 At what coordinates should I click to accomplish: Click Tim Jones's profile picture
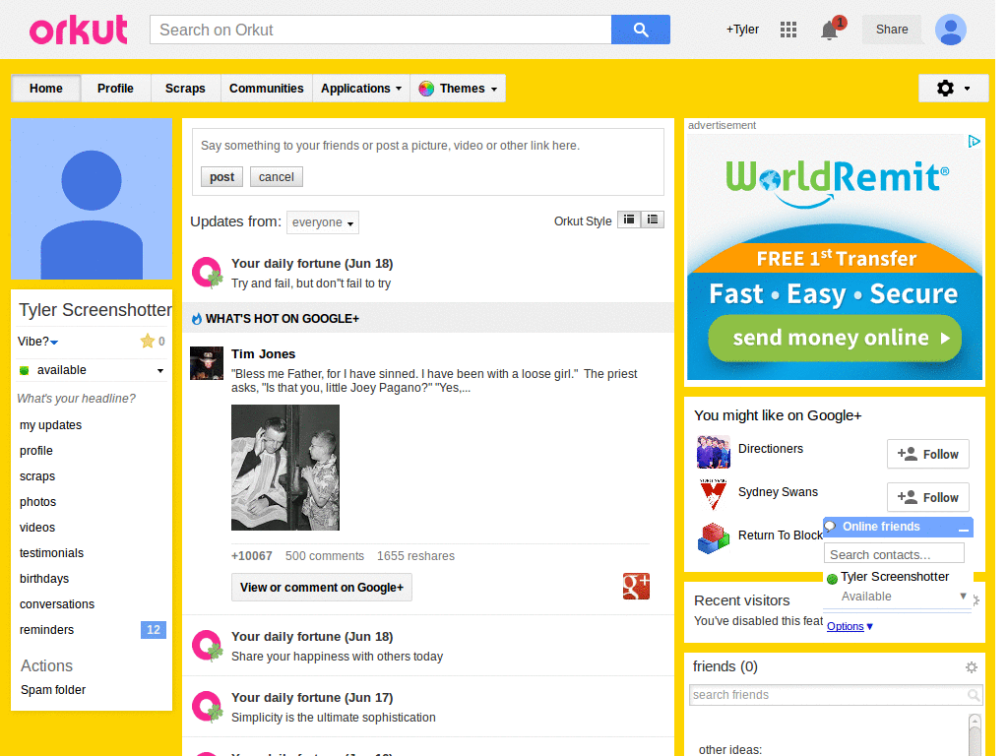[x=207, y=363]
